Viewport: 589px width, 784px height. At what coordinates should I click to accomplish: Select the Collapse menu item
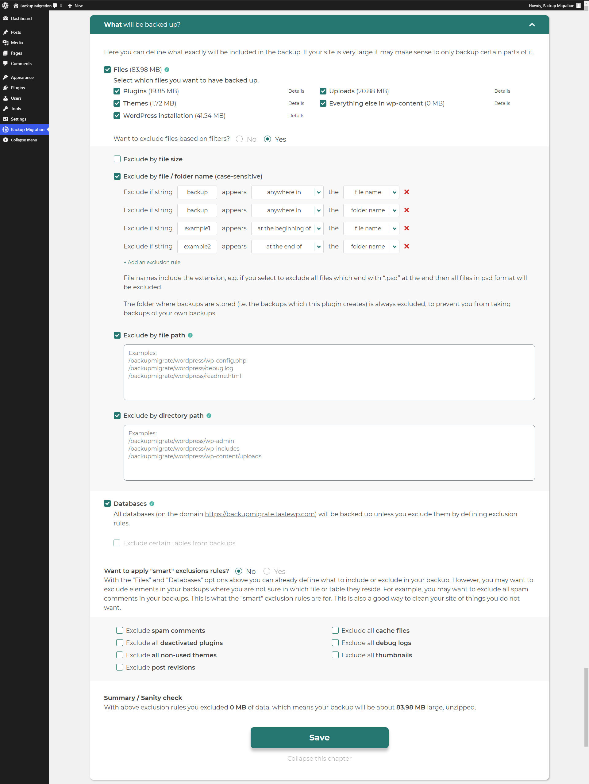coord(23,140)
